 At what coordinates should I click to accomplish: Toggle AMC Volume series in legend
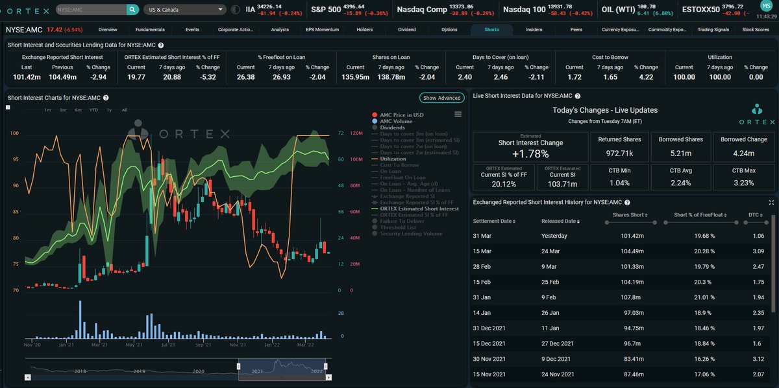pyautogui.click(x=393, y=121)
